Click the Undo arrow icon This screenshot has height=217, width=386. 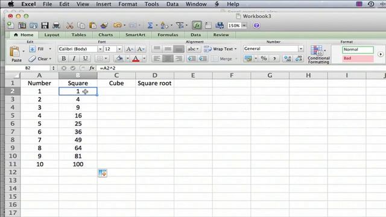(118, 25)
